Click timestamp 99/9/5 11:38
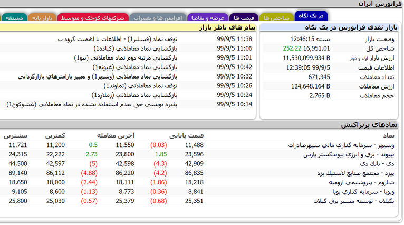Screen dimensions: 404x225 [x=235, y=39]
